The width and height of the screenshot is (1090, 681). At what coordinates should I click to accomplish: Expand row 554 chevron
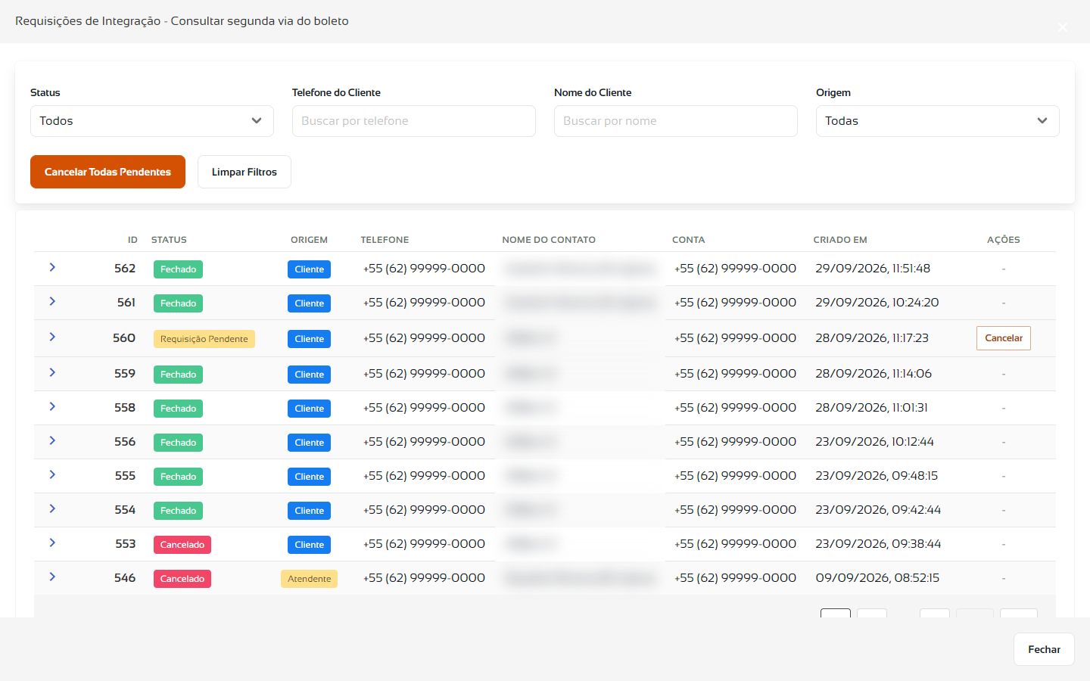(x=52, y=508)
